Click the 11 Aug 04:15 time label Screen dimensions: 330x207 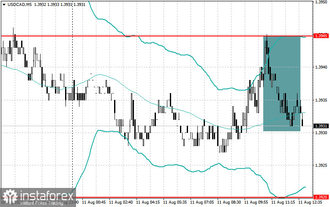148,202
